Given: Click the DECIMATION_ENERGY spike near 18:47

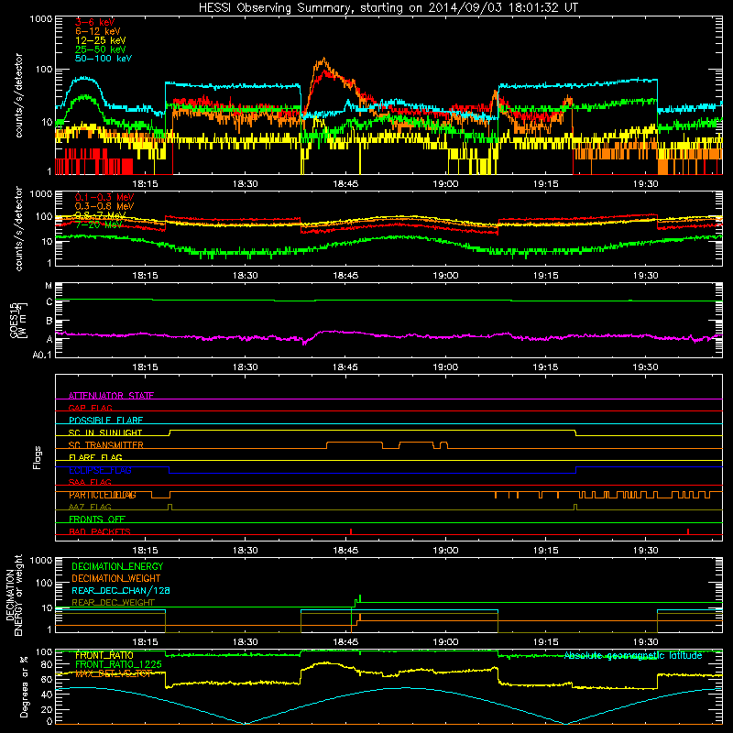Looking at the screenshot, I should 360,597.
